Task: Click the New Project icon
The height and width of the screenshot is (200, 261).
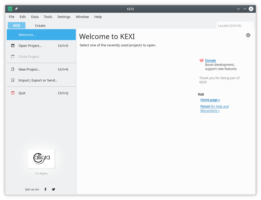Action: (x=13, y=69)
